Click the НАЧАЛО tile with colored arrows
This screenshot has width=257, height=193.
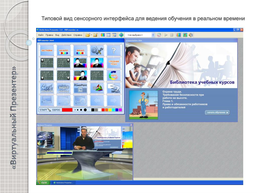(x=63, y=50)
